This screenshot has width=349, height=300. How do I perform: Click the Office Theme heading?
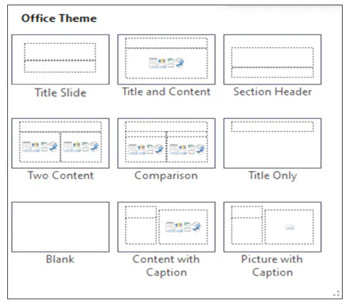click(x=59, y=18)
